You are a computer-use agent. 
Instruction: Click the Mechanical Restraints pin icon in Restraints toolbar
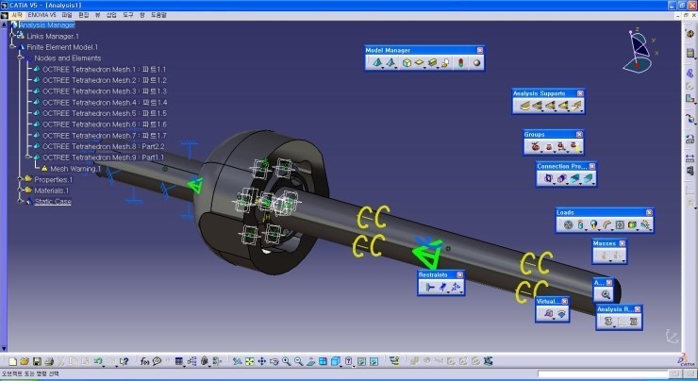click(x=443, y=287)
